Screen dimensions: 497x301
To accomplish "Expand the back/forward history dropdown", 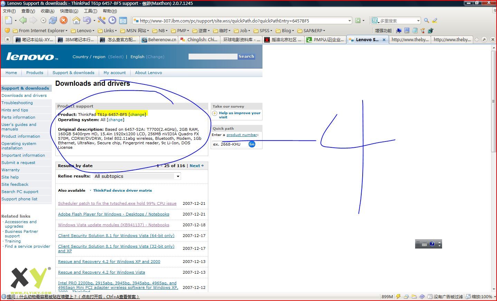I will point(43,20).
